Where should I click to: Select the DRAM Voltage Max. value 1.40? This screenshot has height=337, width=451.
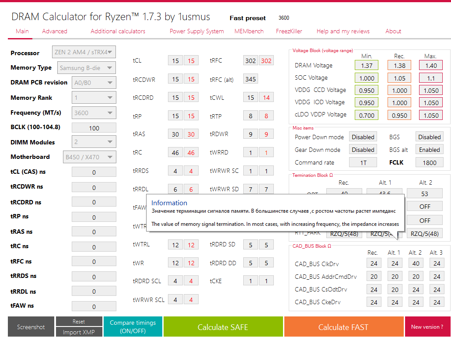[431, 65]
